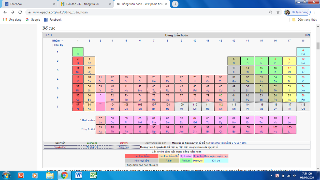
Task: Open the gold Au element cell
Action: pyautogui.click(x=207, y=97)
